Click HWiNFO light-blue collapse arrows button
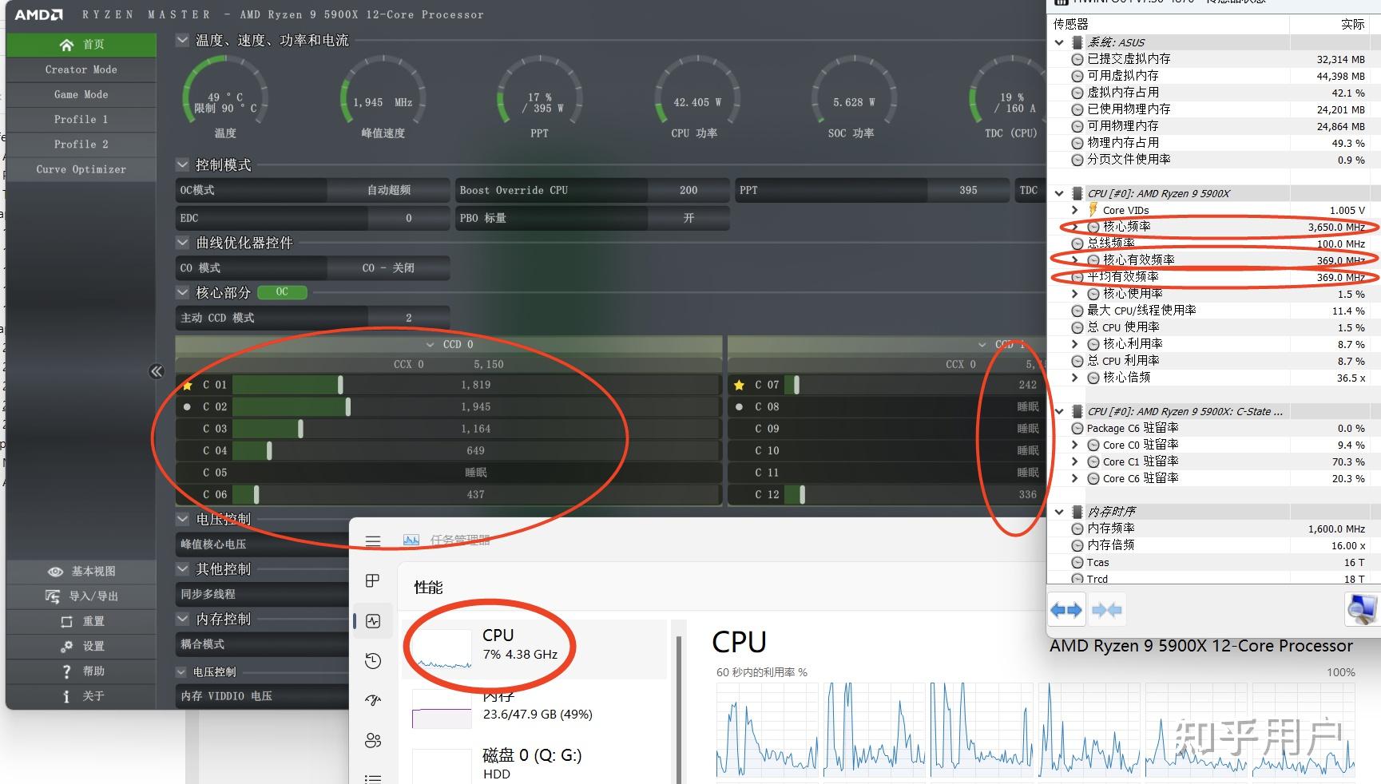The height and width of the screenshot is (784, 1381). [1107, 611]
